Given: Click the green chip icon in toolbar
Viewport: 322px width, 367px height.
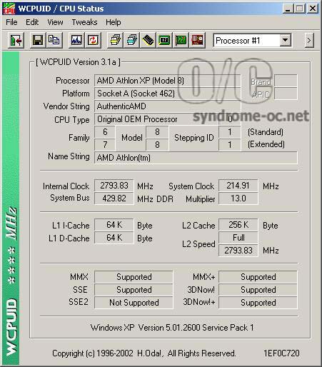Looking at the screenshot, I should coord(164,40).
